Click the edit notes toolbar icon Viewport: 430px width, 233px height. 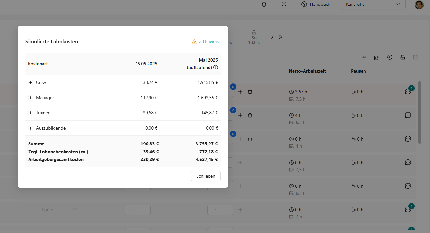[376, 58]
